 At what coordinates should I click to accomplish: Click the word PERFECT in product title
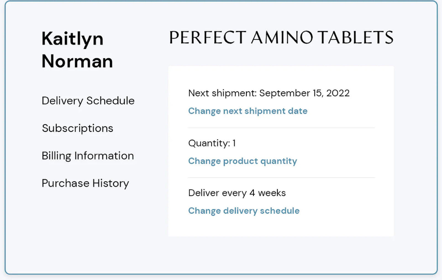[207, 38]
